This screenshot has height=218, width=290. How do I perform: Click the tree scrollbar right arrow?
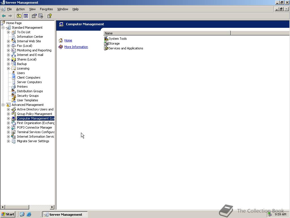click(x=52, y=207)
